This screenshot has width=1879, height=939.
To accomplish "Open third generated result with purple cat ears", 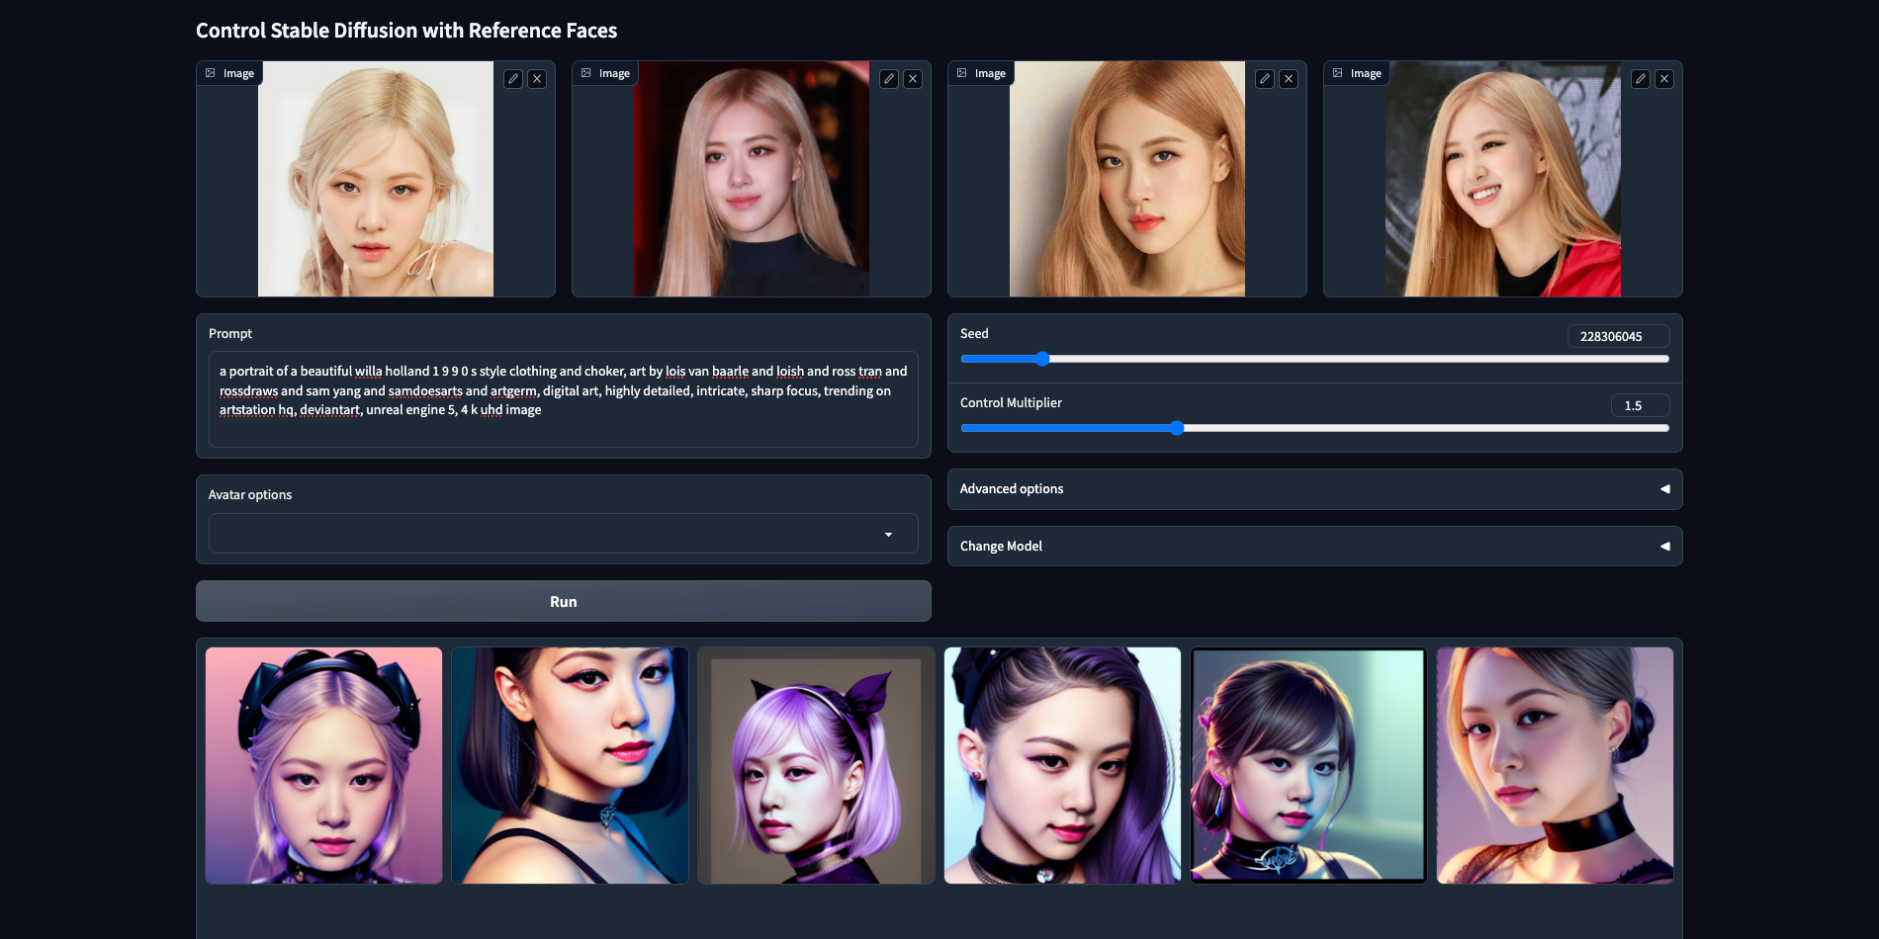I will 817,766.
